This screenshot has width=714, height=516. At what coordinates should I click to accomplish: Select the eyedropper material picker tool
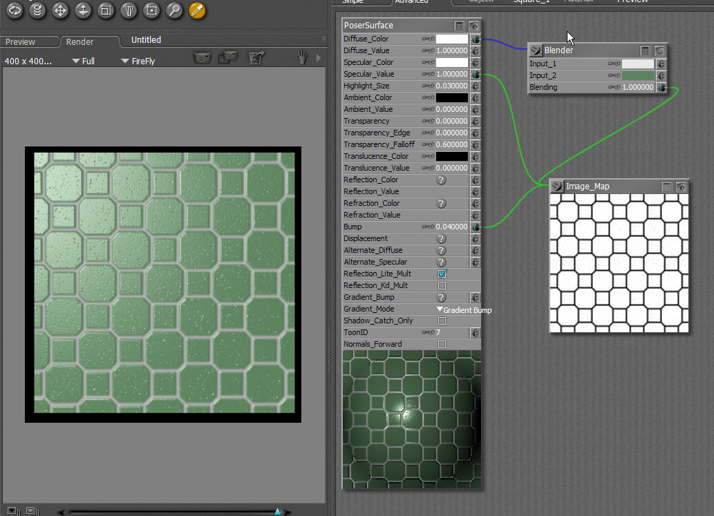197,10
